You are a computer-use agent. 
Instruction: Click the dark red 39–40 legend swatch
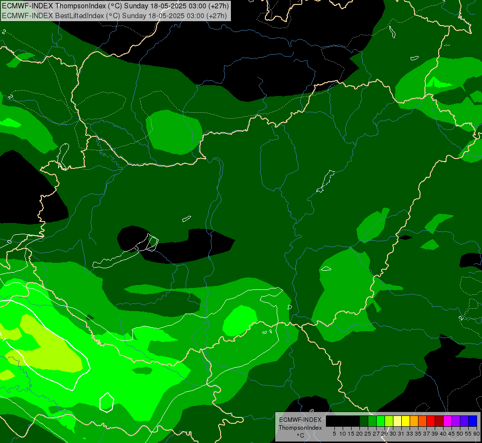(439, 421)
